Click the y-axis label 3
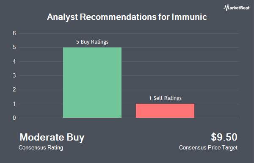 coord(14,76)
